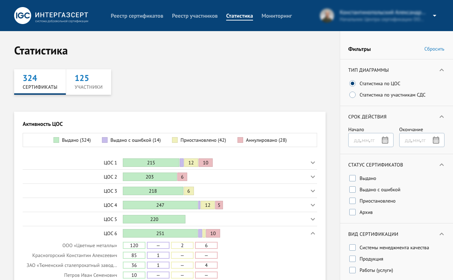Collapse the Статус сертификатов filter section
Screen dimensions: 453x280
pos(441,165)
